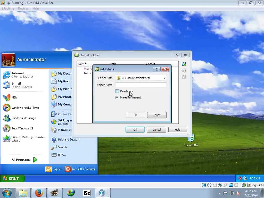264x198 pixels.
Task: Uncheck the Make Permanent checkbox
Action: (x=117, y=97)
